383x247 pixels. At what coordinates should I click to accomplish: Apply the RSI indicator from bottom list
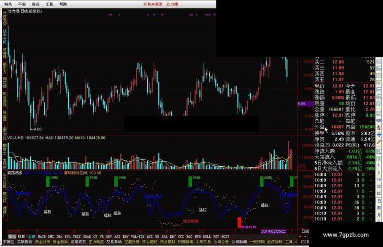coord(150,236)
